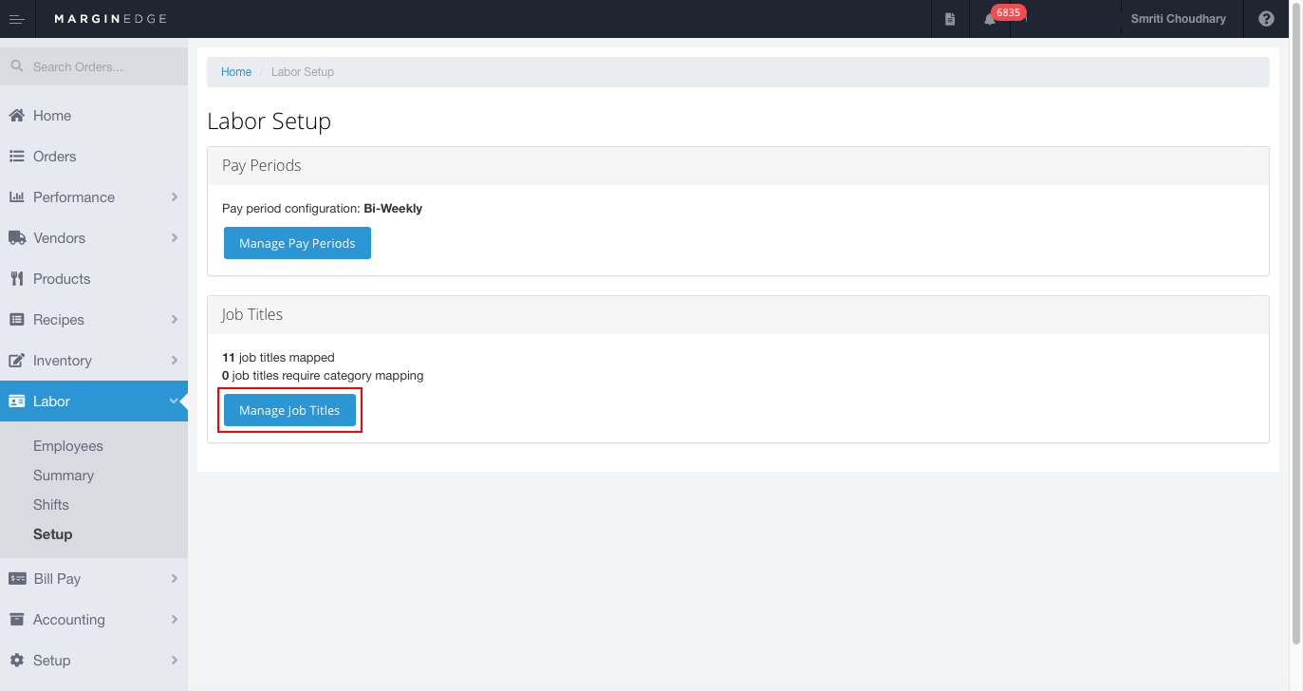Click the Performance chart icon
Viewport: 1303px width, 691px height.
click(16, 196)
